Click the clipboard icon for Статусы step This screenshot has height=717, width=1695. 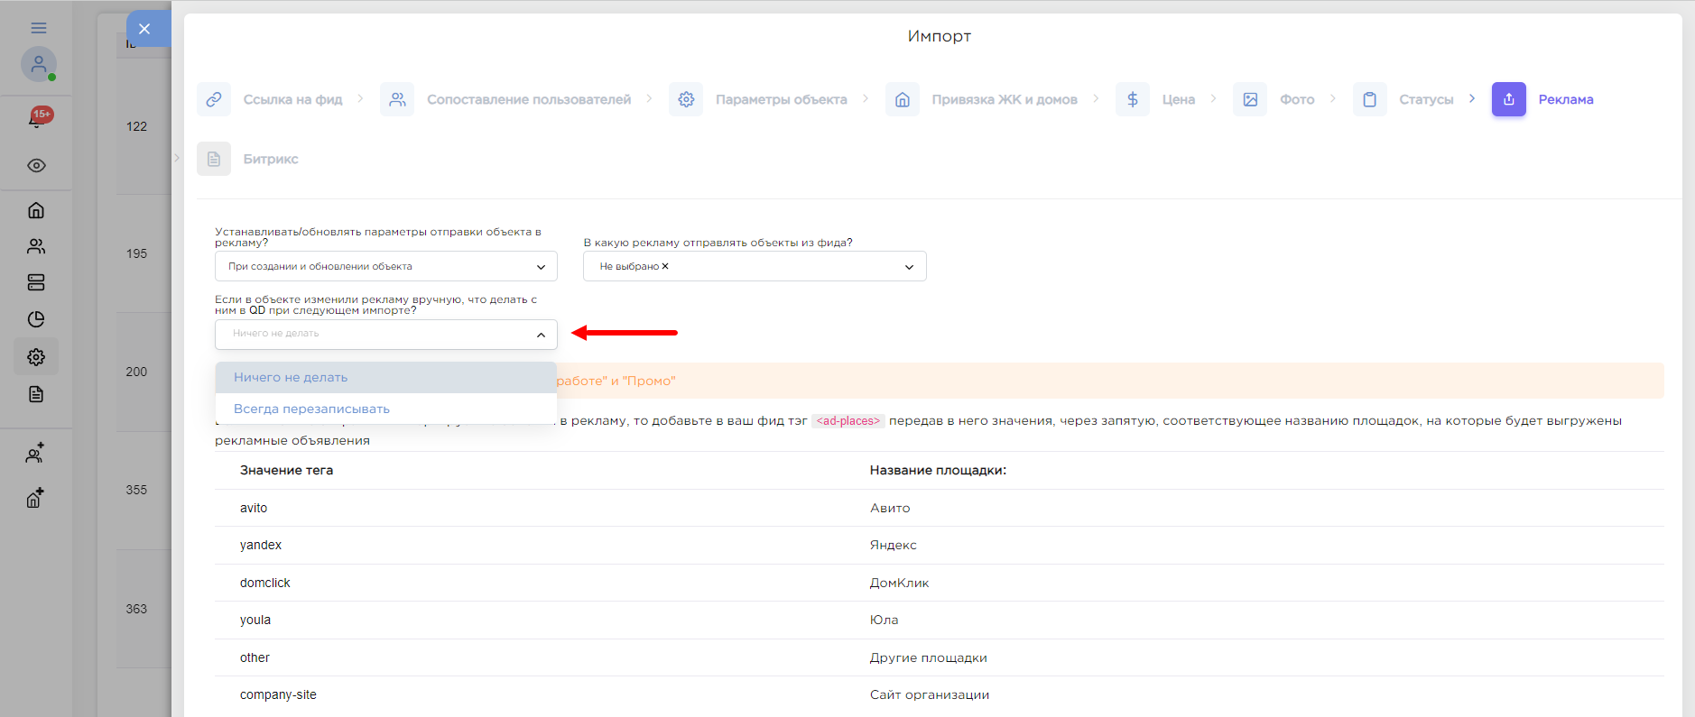(x=1369, y=99)
